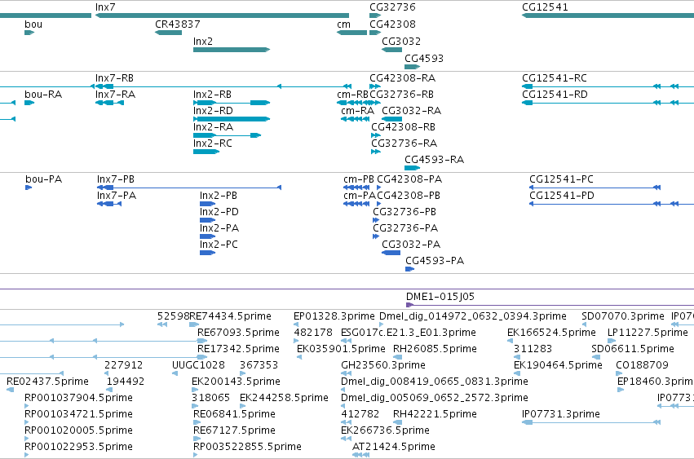Click cDNA AT21424.5prime
The image size is (694, 459).
pos(393,447)
